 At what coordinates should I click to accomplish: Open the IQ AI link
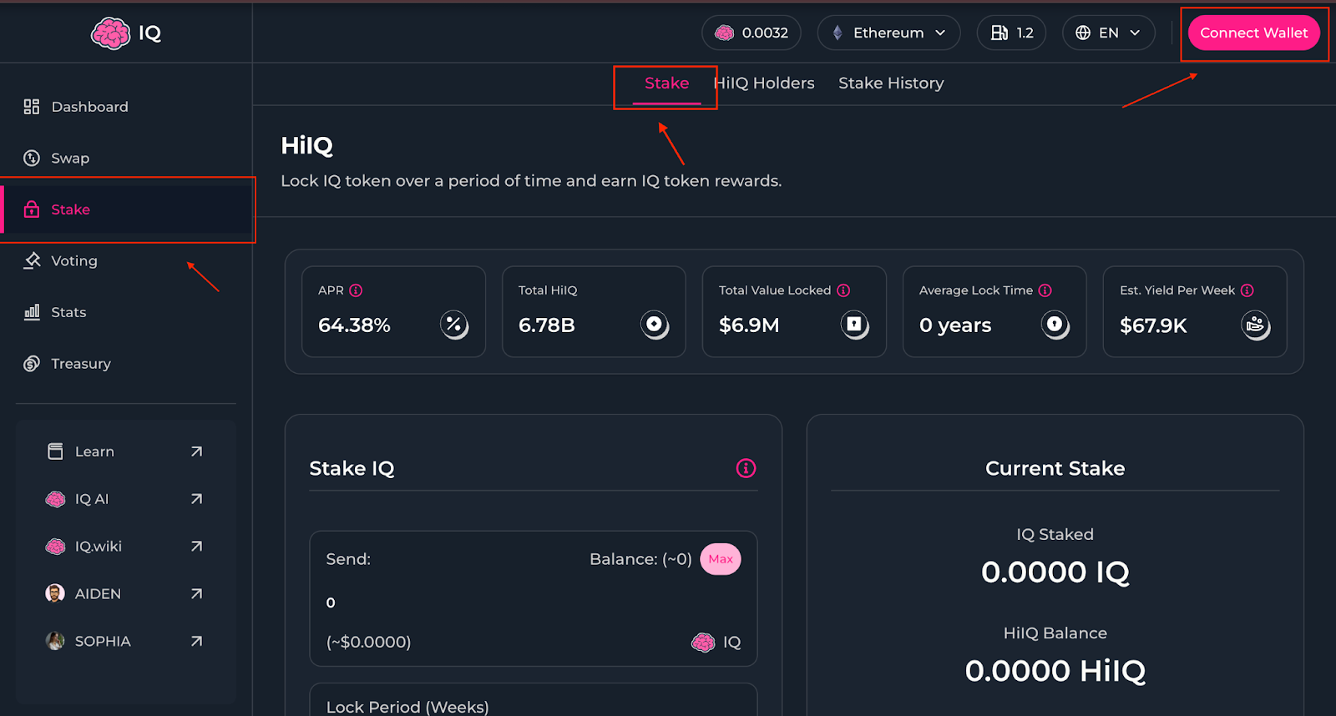(x=92, y=499)
